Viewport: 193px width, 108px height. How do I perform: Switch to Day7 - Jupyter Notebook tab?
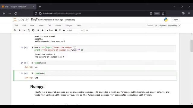tap(18, 7)
